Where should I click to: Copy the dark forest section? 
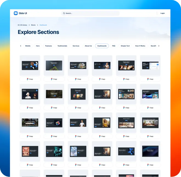point(54,108)
